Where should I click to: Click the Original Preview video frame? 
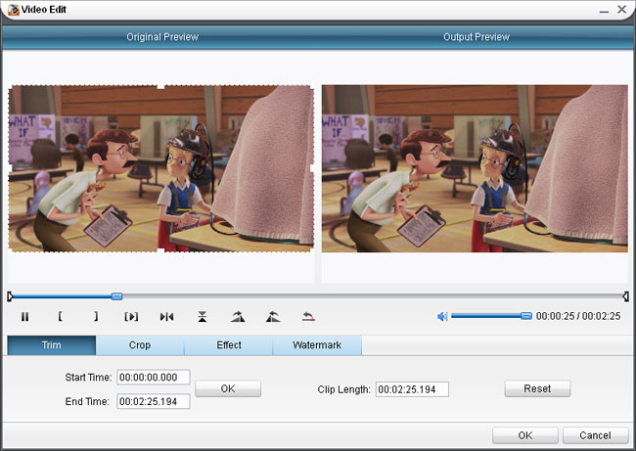161,168
